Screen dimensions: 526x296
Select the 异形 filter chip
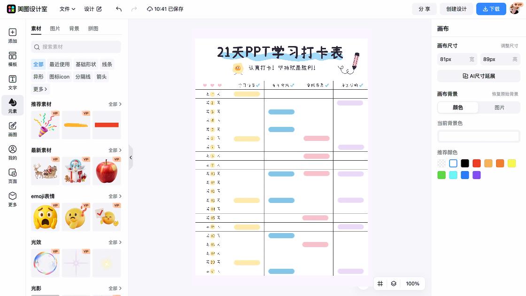tap(38, 77)
